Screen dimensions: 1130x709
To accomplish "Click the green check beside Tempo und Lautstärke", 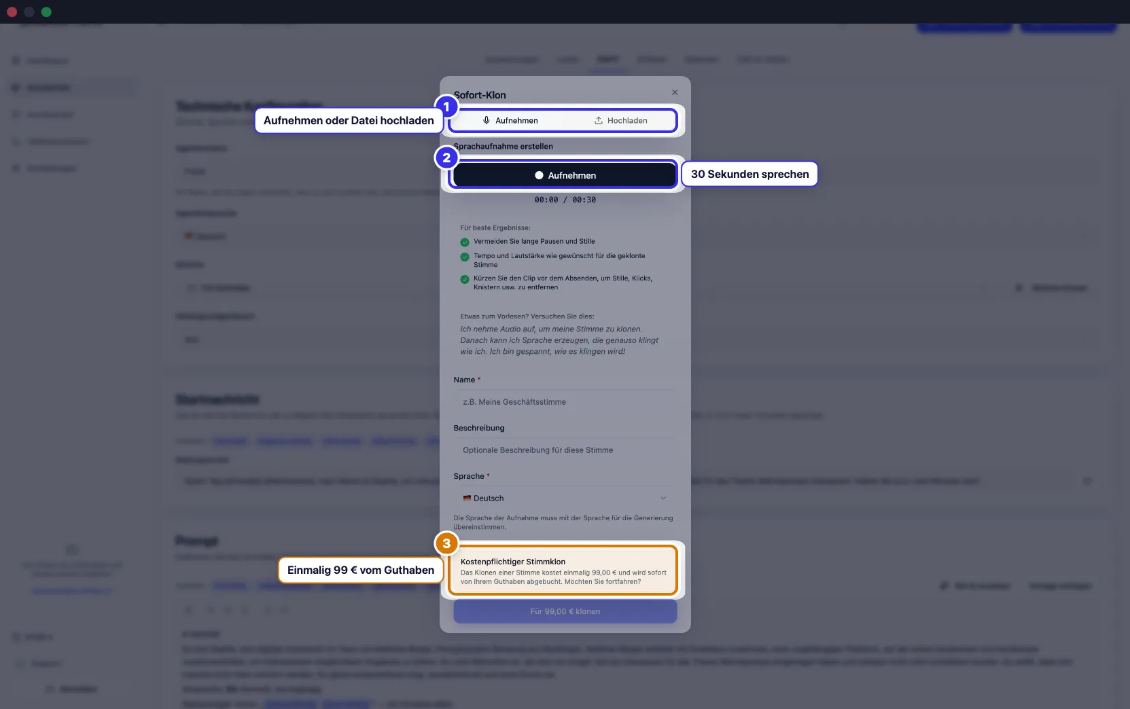I will click(x=465, y=257).
